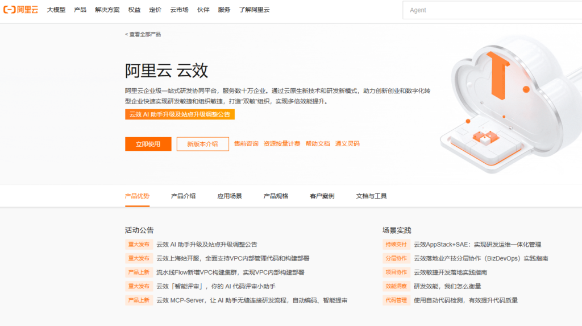Click the 持续交付 tag

tap(396, 245)
